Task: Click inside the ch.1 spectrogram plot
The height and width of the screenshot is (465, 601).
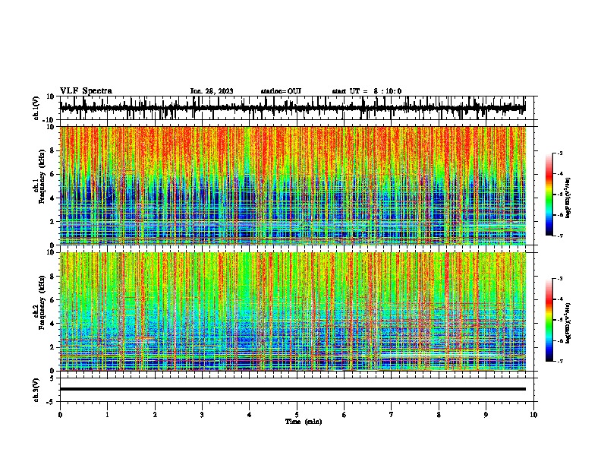Action: point(293,185)
